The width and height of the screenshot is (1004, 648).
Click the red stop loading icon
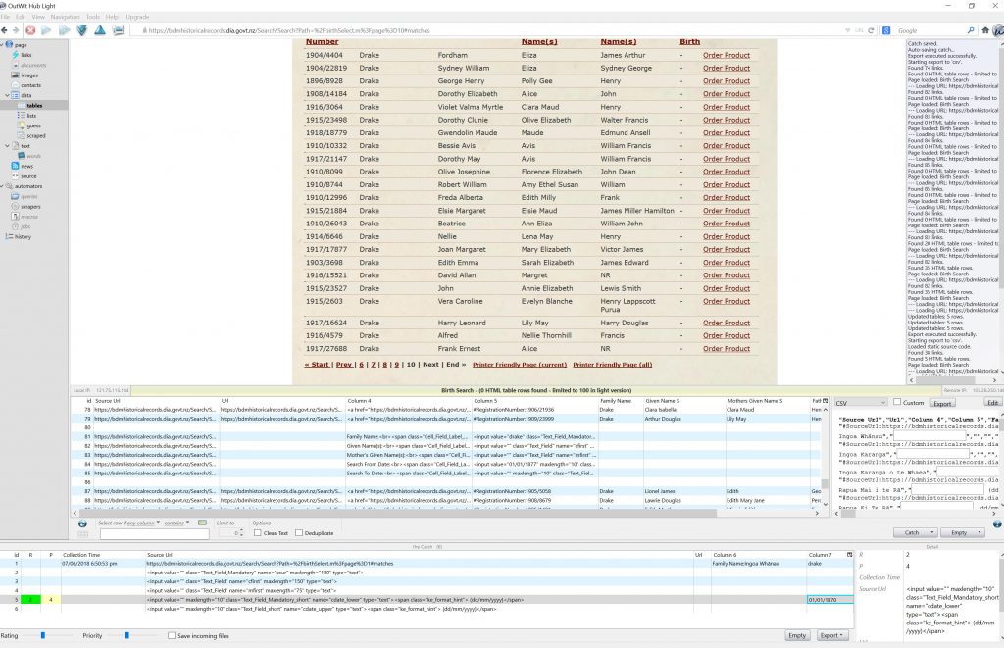click(31, 31)
